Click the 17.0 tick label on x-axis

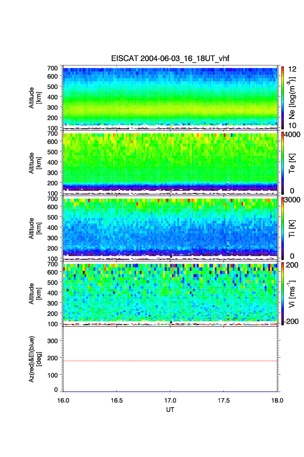pos(170,400)
